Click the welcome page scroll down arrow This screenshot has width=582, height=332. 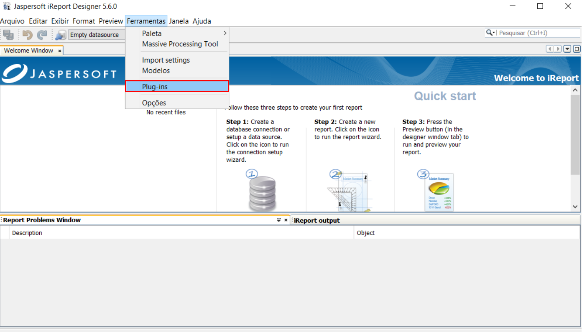coord(575,206)
